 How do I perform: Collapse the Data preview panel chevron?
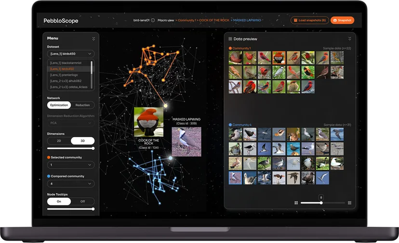[350, 38]
